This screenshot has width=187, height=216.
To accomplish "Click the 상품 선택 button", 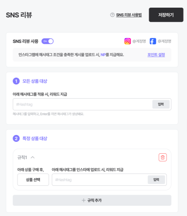I will point(33,180).
